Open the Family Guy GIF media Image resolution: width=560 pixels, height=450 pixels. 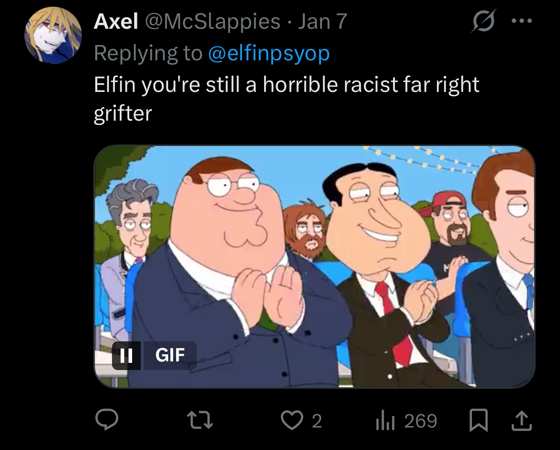coord(314,267)
